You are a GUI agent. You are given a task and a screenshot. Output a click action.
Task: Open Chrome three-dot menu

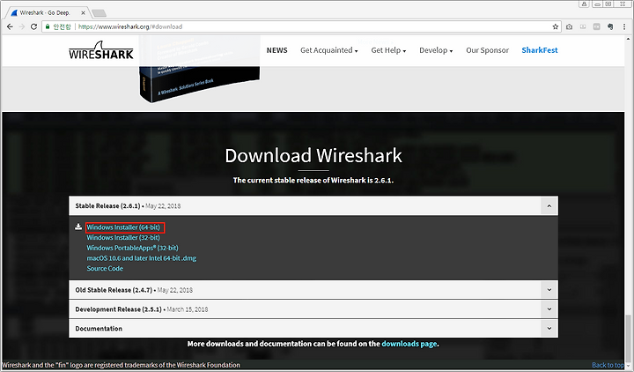coord(624,26)
